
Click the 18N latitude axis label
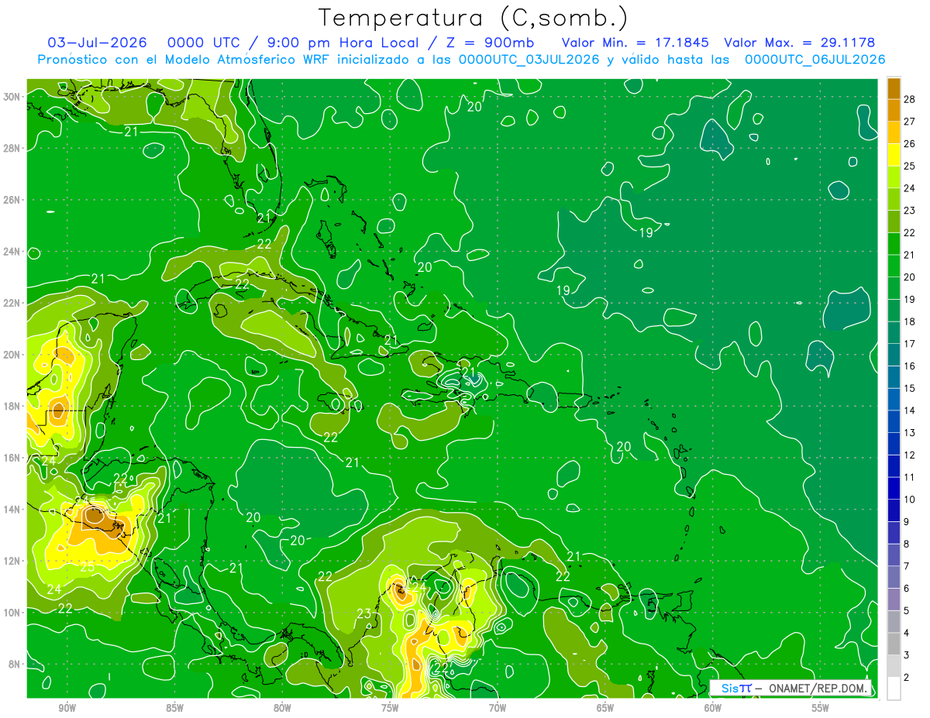[11, 406]
